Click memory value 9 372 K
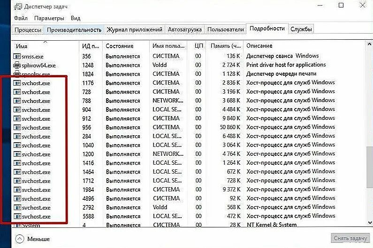Image resolution: width=373 pixels, height=248 pixels. coord(232,190)
